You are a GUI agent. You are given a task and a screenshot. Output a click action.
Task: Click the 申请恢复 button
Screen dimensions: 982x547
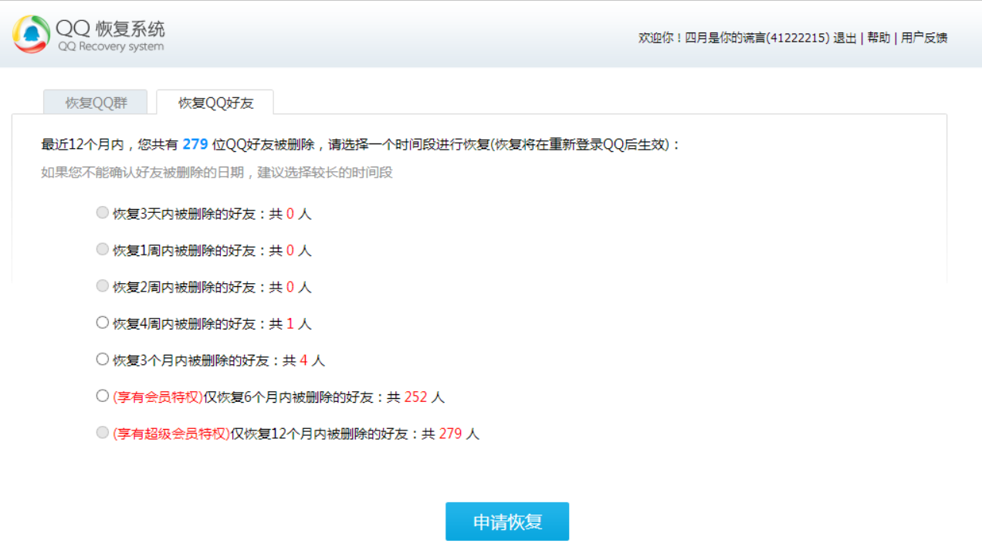[507, 522]
